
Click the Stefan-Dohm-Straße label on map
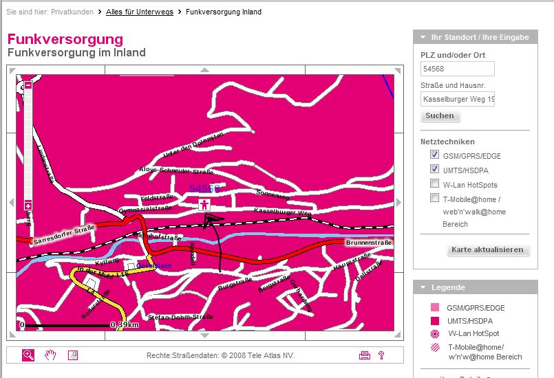click(180, 317)
